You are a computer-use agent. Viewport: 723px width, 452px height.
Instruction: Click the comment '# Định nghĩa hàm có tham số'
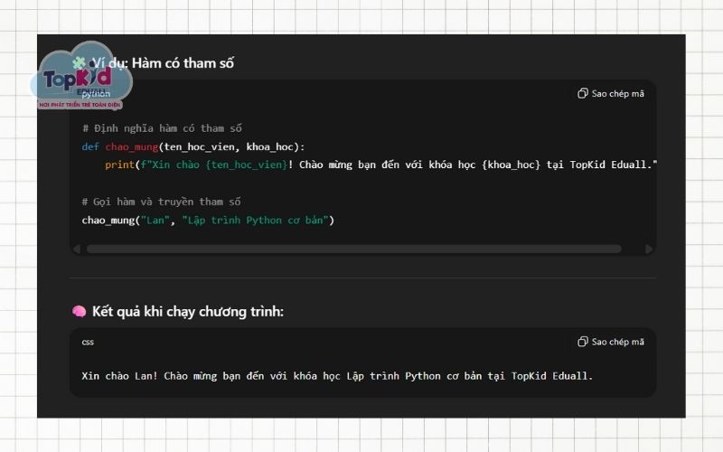pos(162,128)
